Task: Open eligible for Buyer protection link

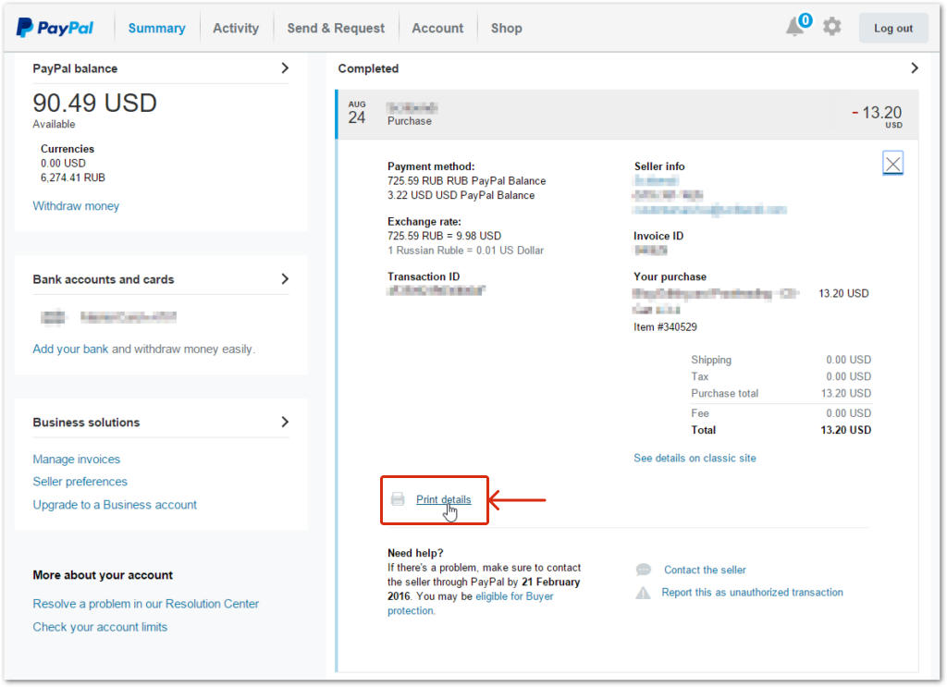Action: tap(471, 603)
